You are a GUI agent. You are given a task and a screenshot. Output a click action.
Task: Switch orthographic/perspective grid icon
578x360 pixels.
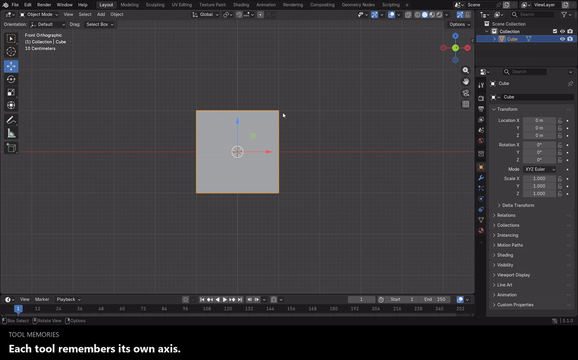coord(466,104)
